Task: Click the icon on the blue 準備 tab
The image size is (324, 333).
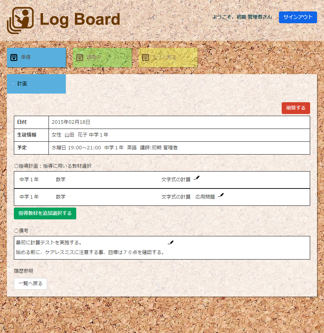Action: (x=14, y=58)
